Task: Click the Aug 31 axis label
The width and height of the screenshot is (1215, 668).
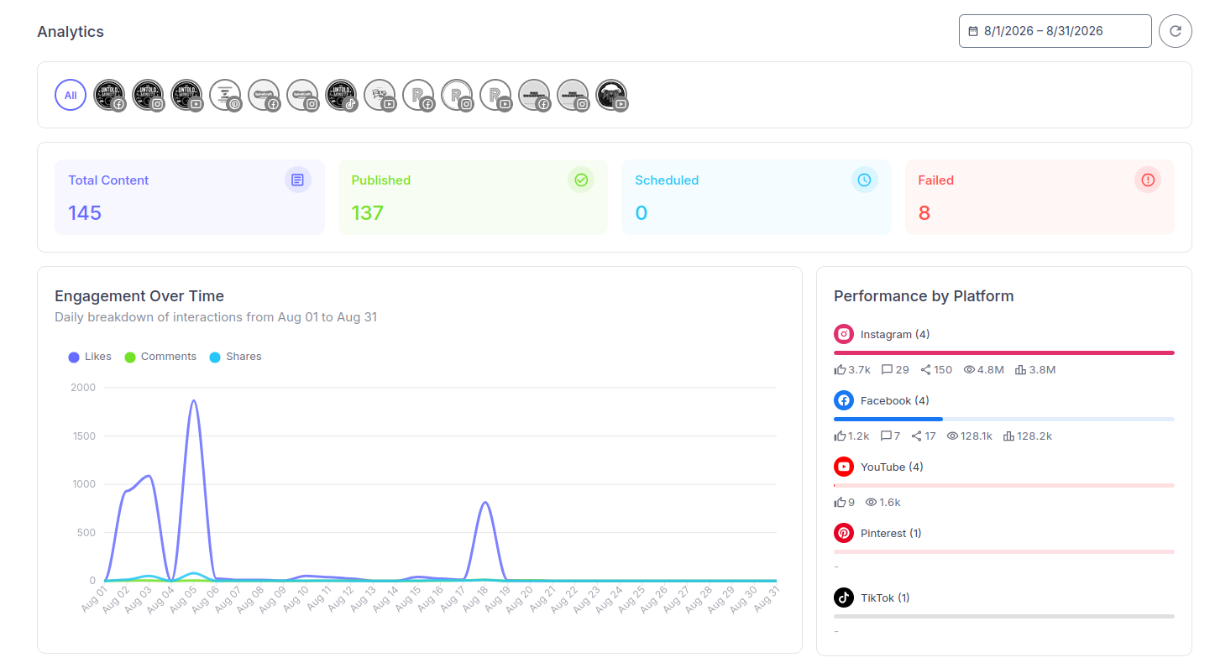Action: (x=767, y=598)
